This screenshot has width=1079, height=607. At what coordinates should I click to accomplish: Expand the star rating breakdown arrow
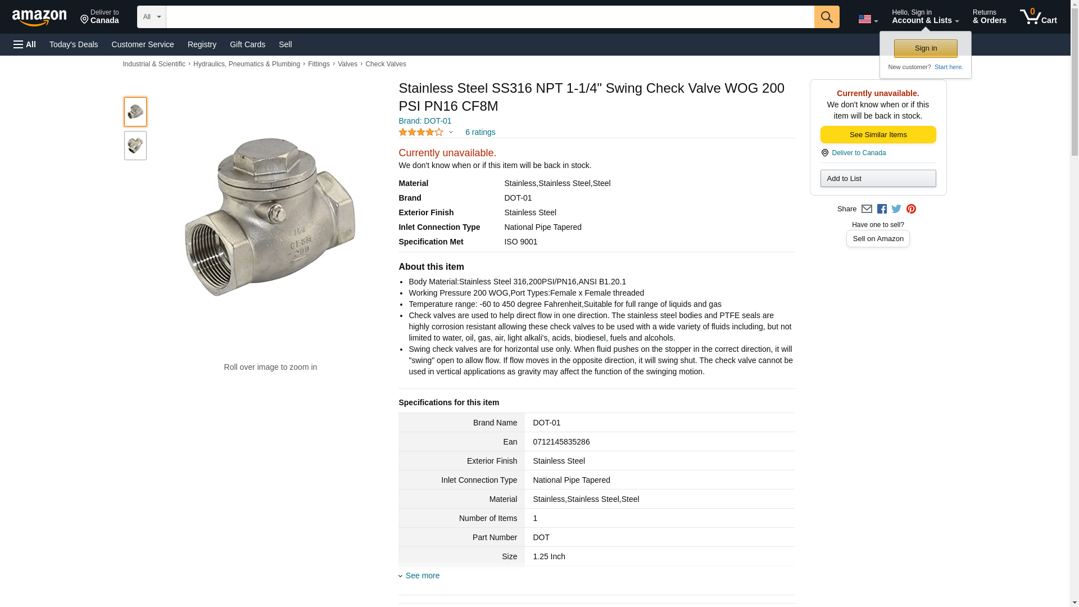pos(451,133)
